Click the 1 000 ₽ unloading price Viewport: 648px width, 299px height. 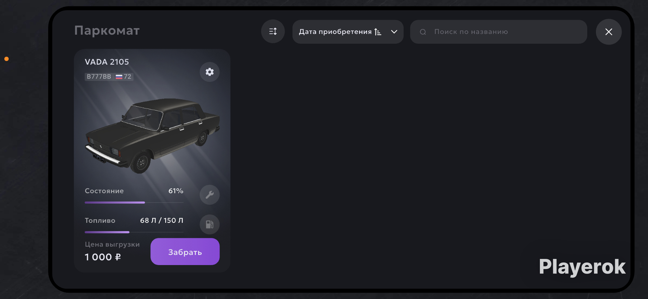(103, 257)
